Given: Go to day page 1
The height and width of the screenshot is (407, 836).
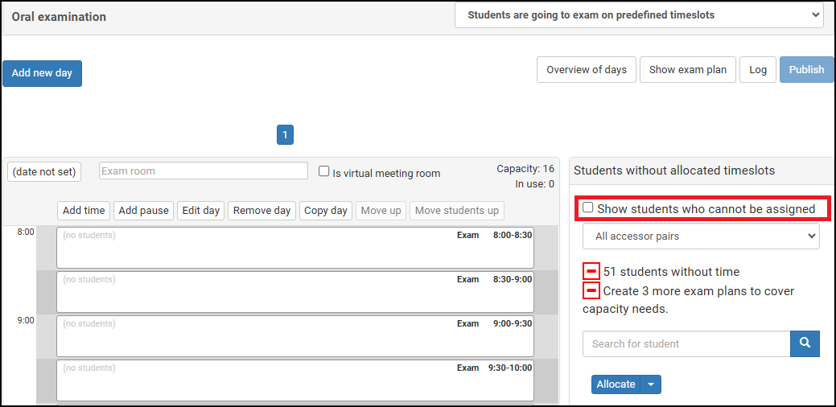Looking at the screenshot, I should (x=285, y=134).
